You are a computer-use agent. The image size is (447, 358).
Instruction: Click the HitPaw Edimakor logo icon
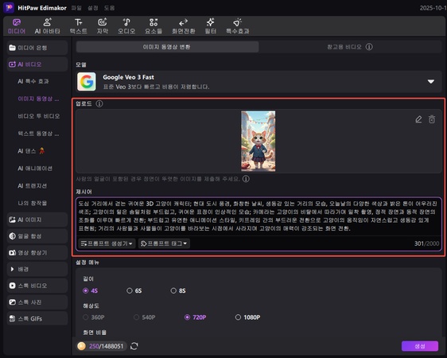[x=9, y=7]
